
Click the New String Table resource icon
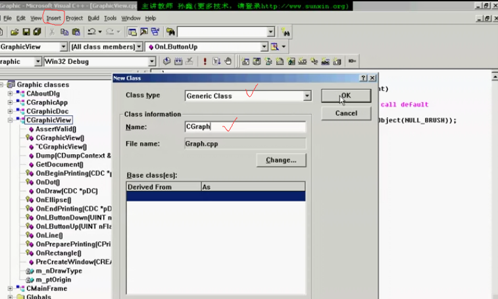(326, 61)
